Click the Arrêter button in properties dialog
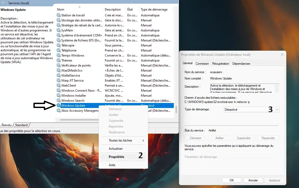 [x=219, y=138]
